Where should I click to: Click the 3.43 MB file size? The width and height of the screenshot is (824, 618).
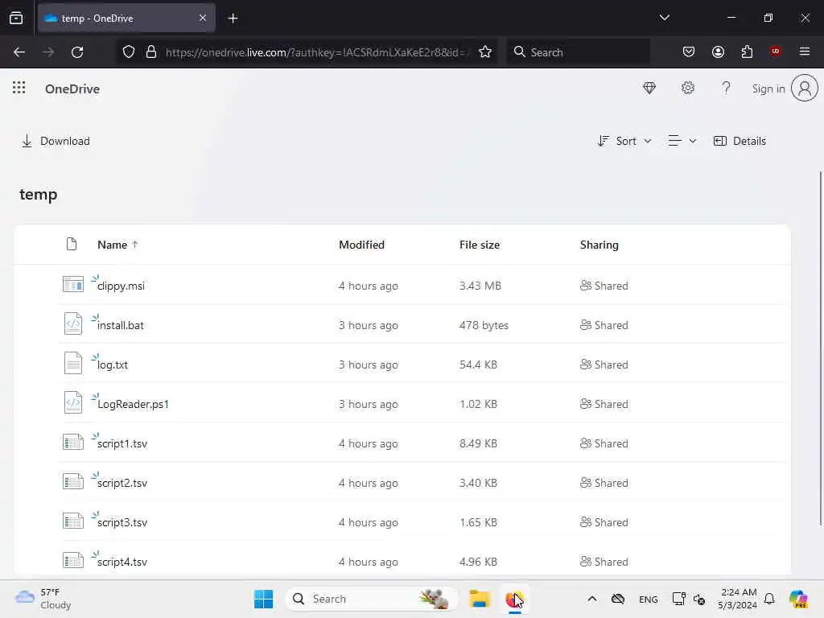(x=480, y=286)
